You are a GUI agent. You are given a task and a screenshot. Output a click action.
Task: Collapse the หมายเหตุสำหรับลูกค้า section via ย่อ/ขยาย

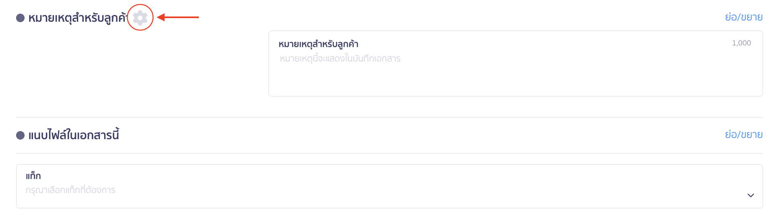[743, 17]
